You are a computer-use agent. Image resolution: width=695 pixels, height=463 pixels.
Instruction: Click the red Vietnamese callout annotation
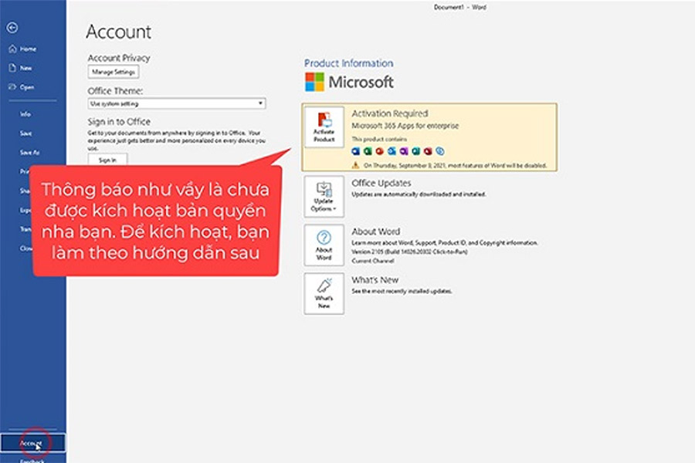click(x=154, y=218)
